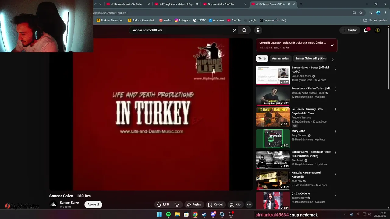Viewport: 390px width, 219px height.
Task: Open the YouTube bookmark
Action: pos(234,20)
